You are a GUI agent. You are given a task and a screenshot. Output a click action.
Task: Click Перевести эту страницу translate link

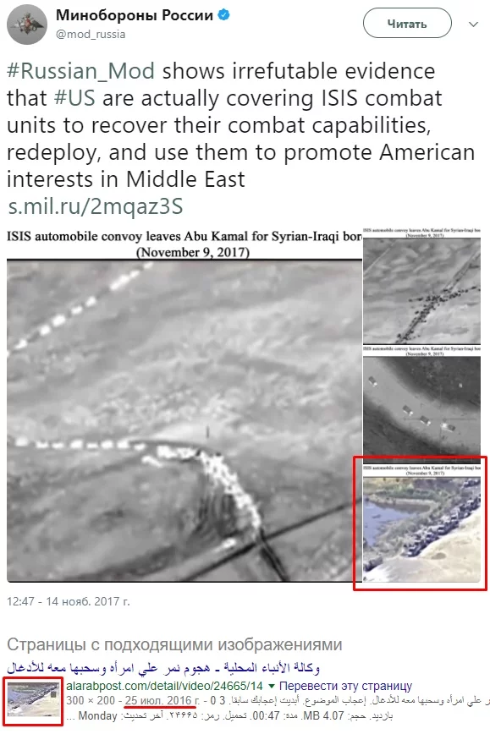tap(346, 686)
